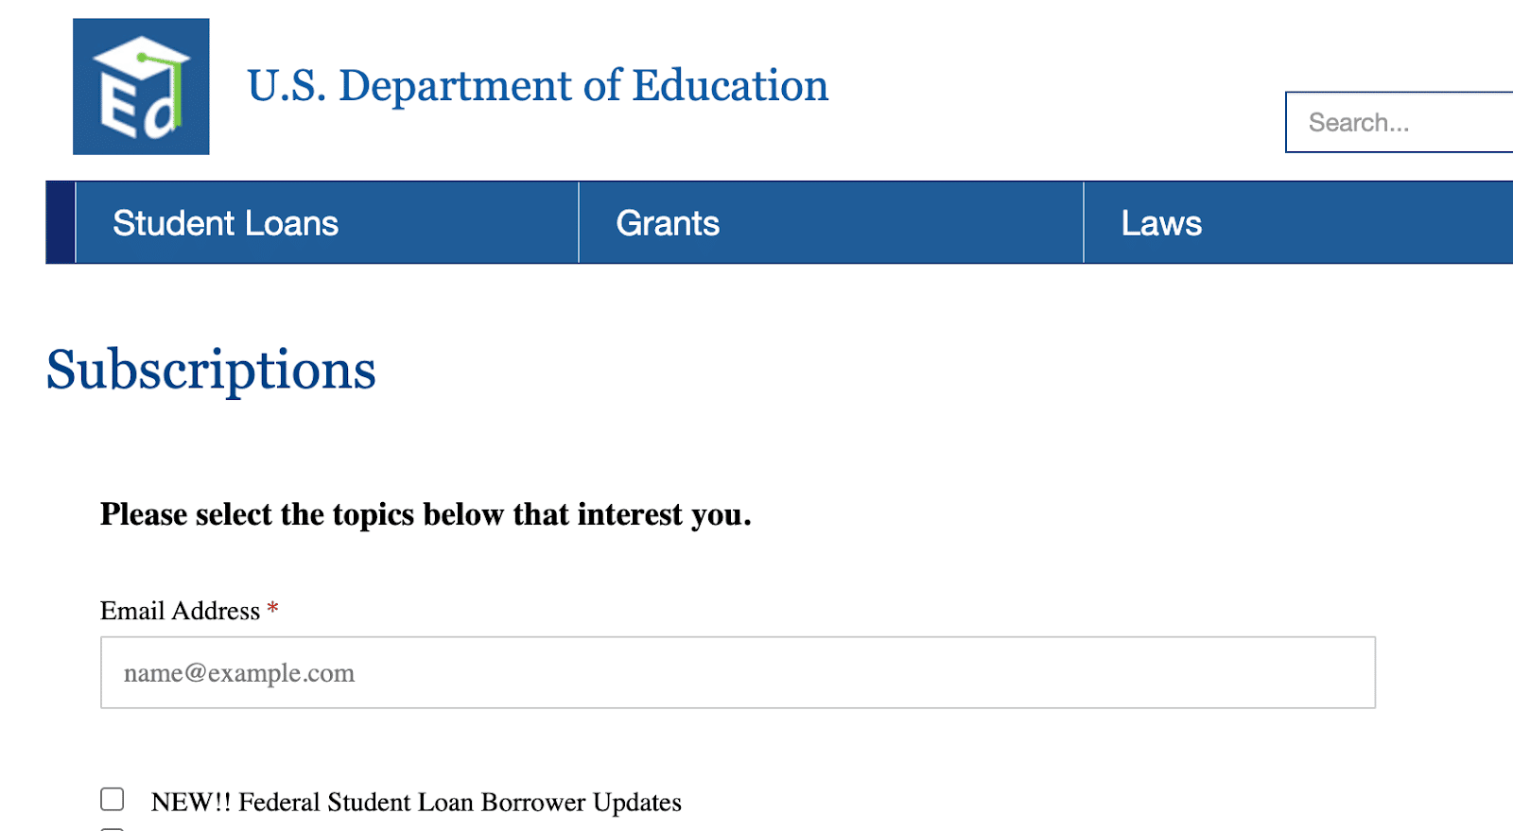Image resolution: width=1513 pixels, height=831 pixels.
Task: Check the Federal Student Loan Borrower Updates box
Action: click(x=113, y=799)
